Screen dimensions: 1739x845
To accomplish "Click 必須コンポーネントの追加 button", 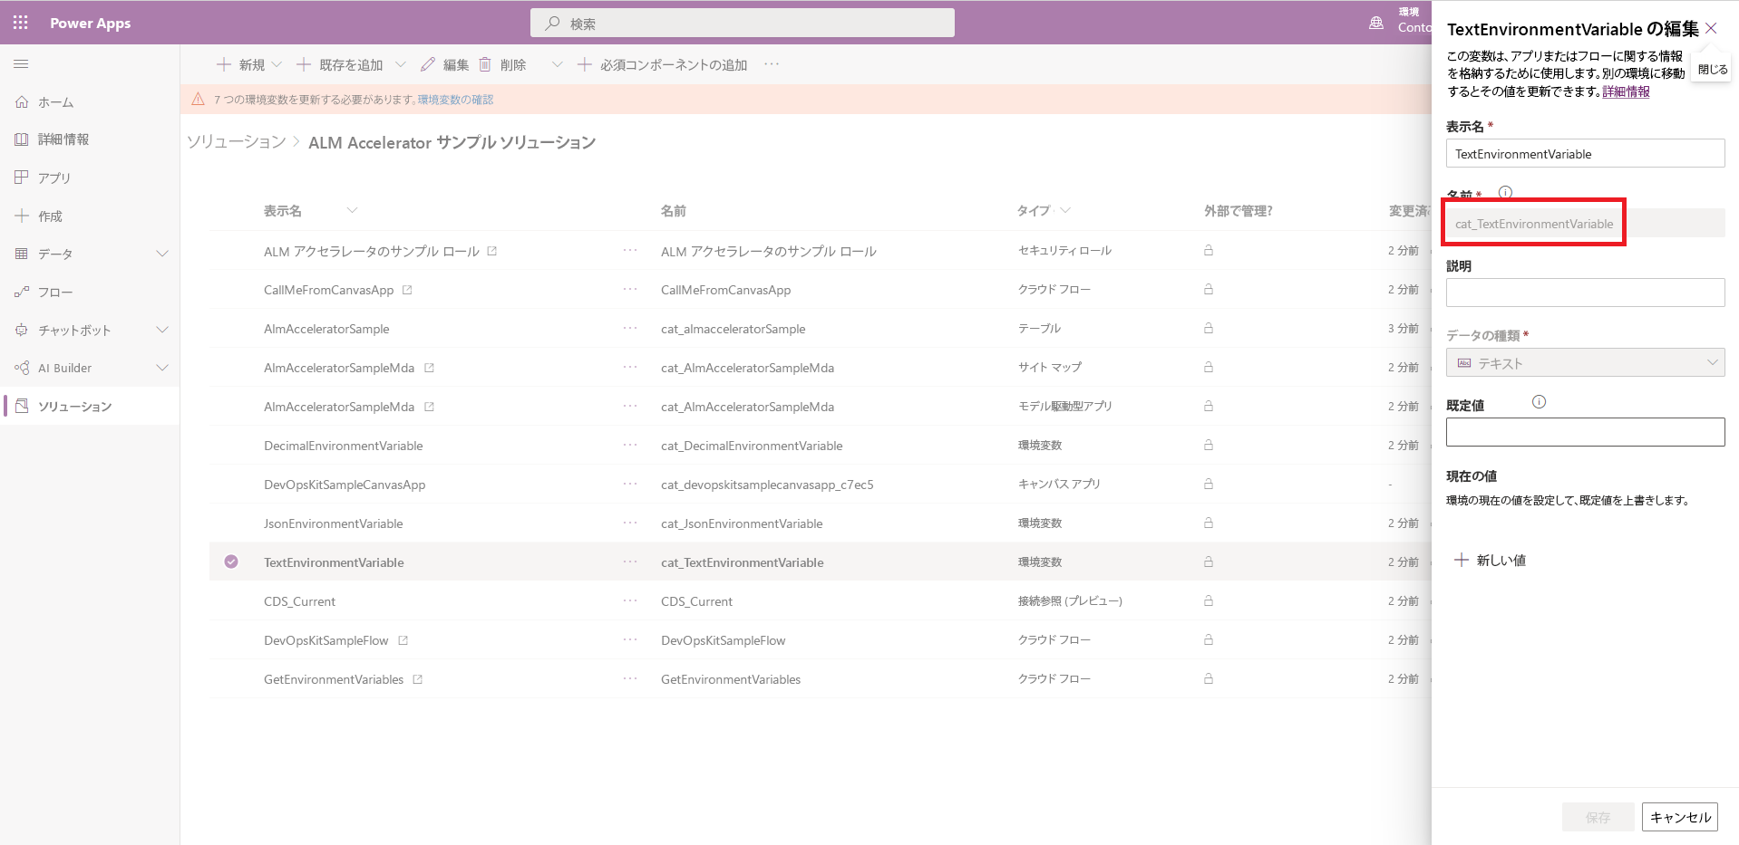I will coord(662,64).
